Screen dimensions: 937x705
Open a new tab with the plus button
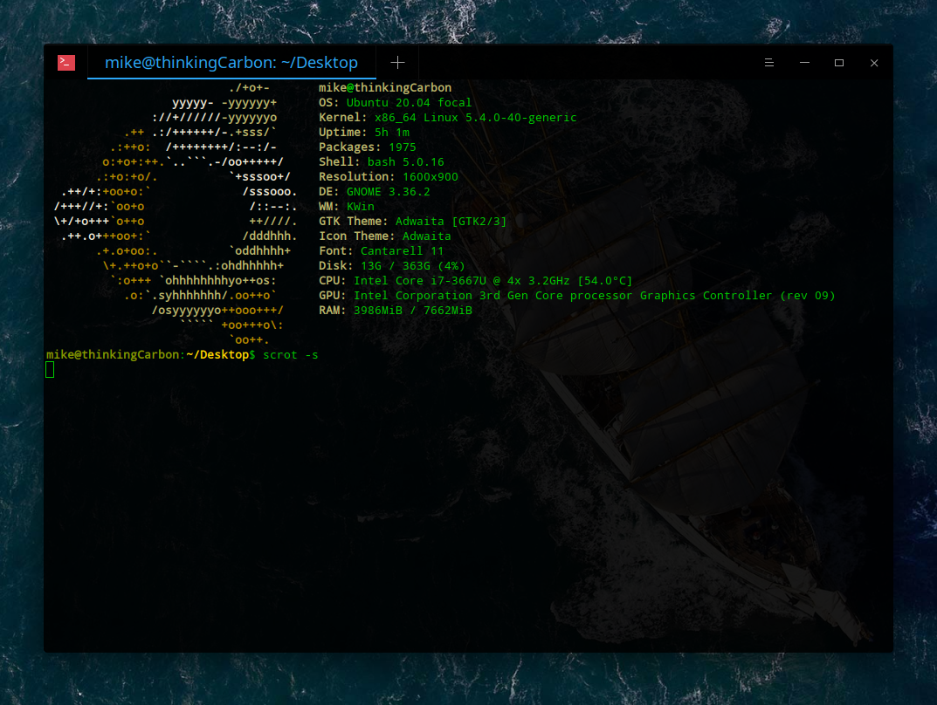(x=397, y=63)
